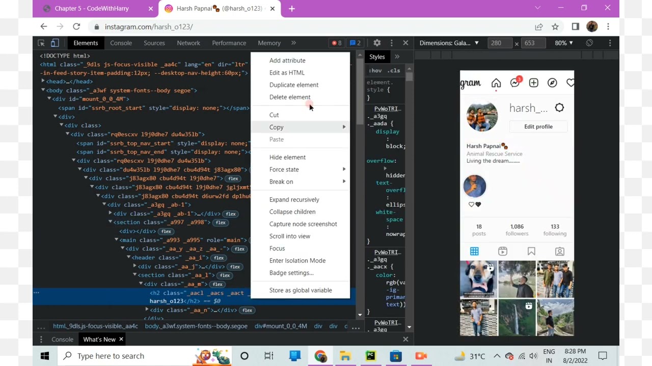Collapse the main _a993 element node
Image resolution: width=652 pixels, height=366 pixels.
pyautogui.click(x=116, y=240)
